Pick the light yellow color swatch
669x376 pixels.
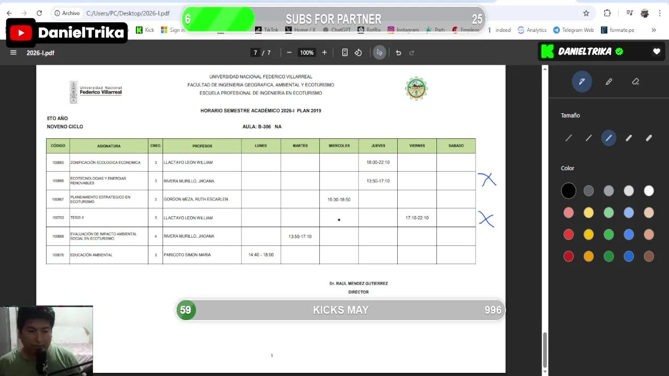(x=589, y=213)
